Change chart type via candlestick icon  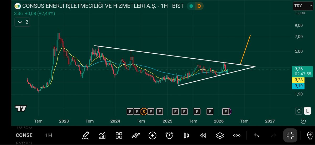(186, 135)
